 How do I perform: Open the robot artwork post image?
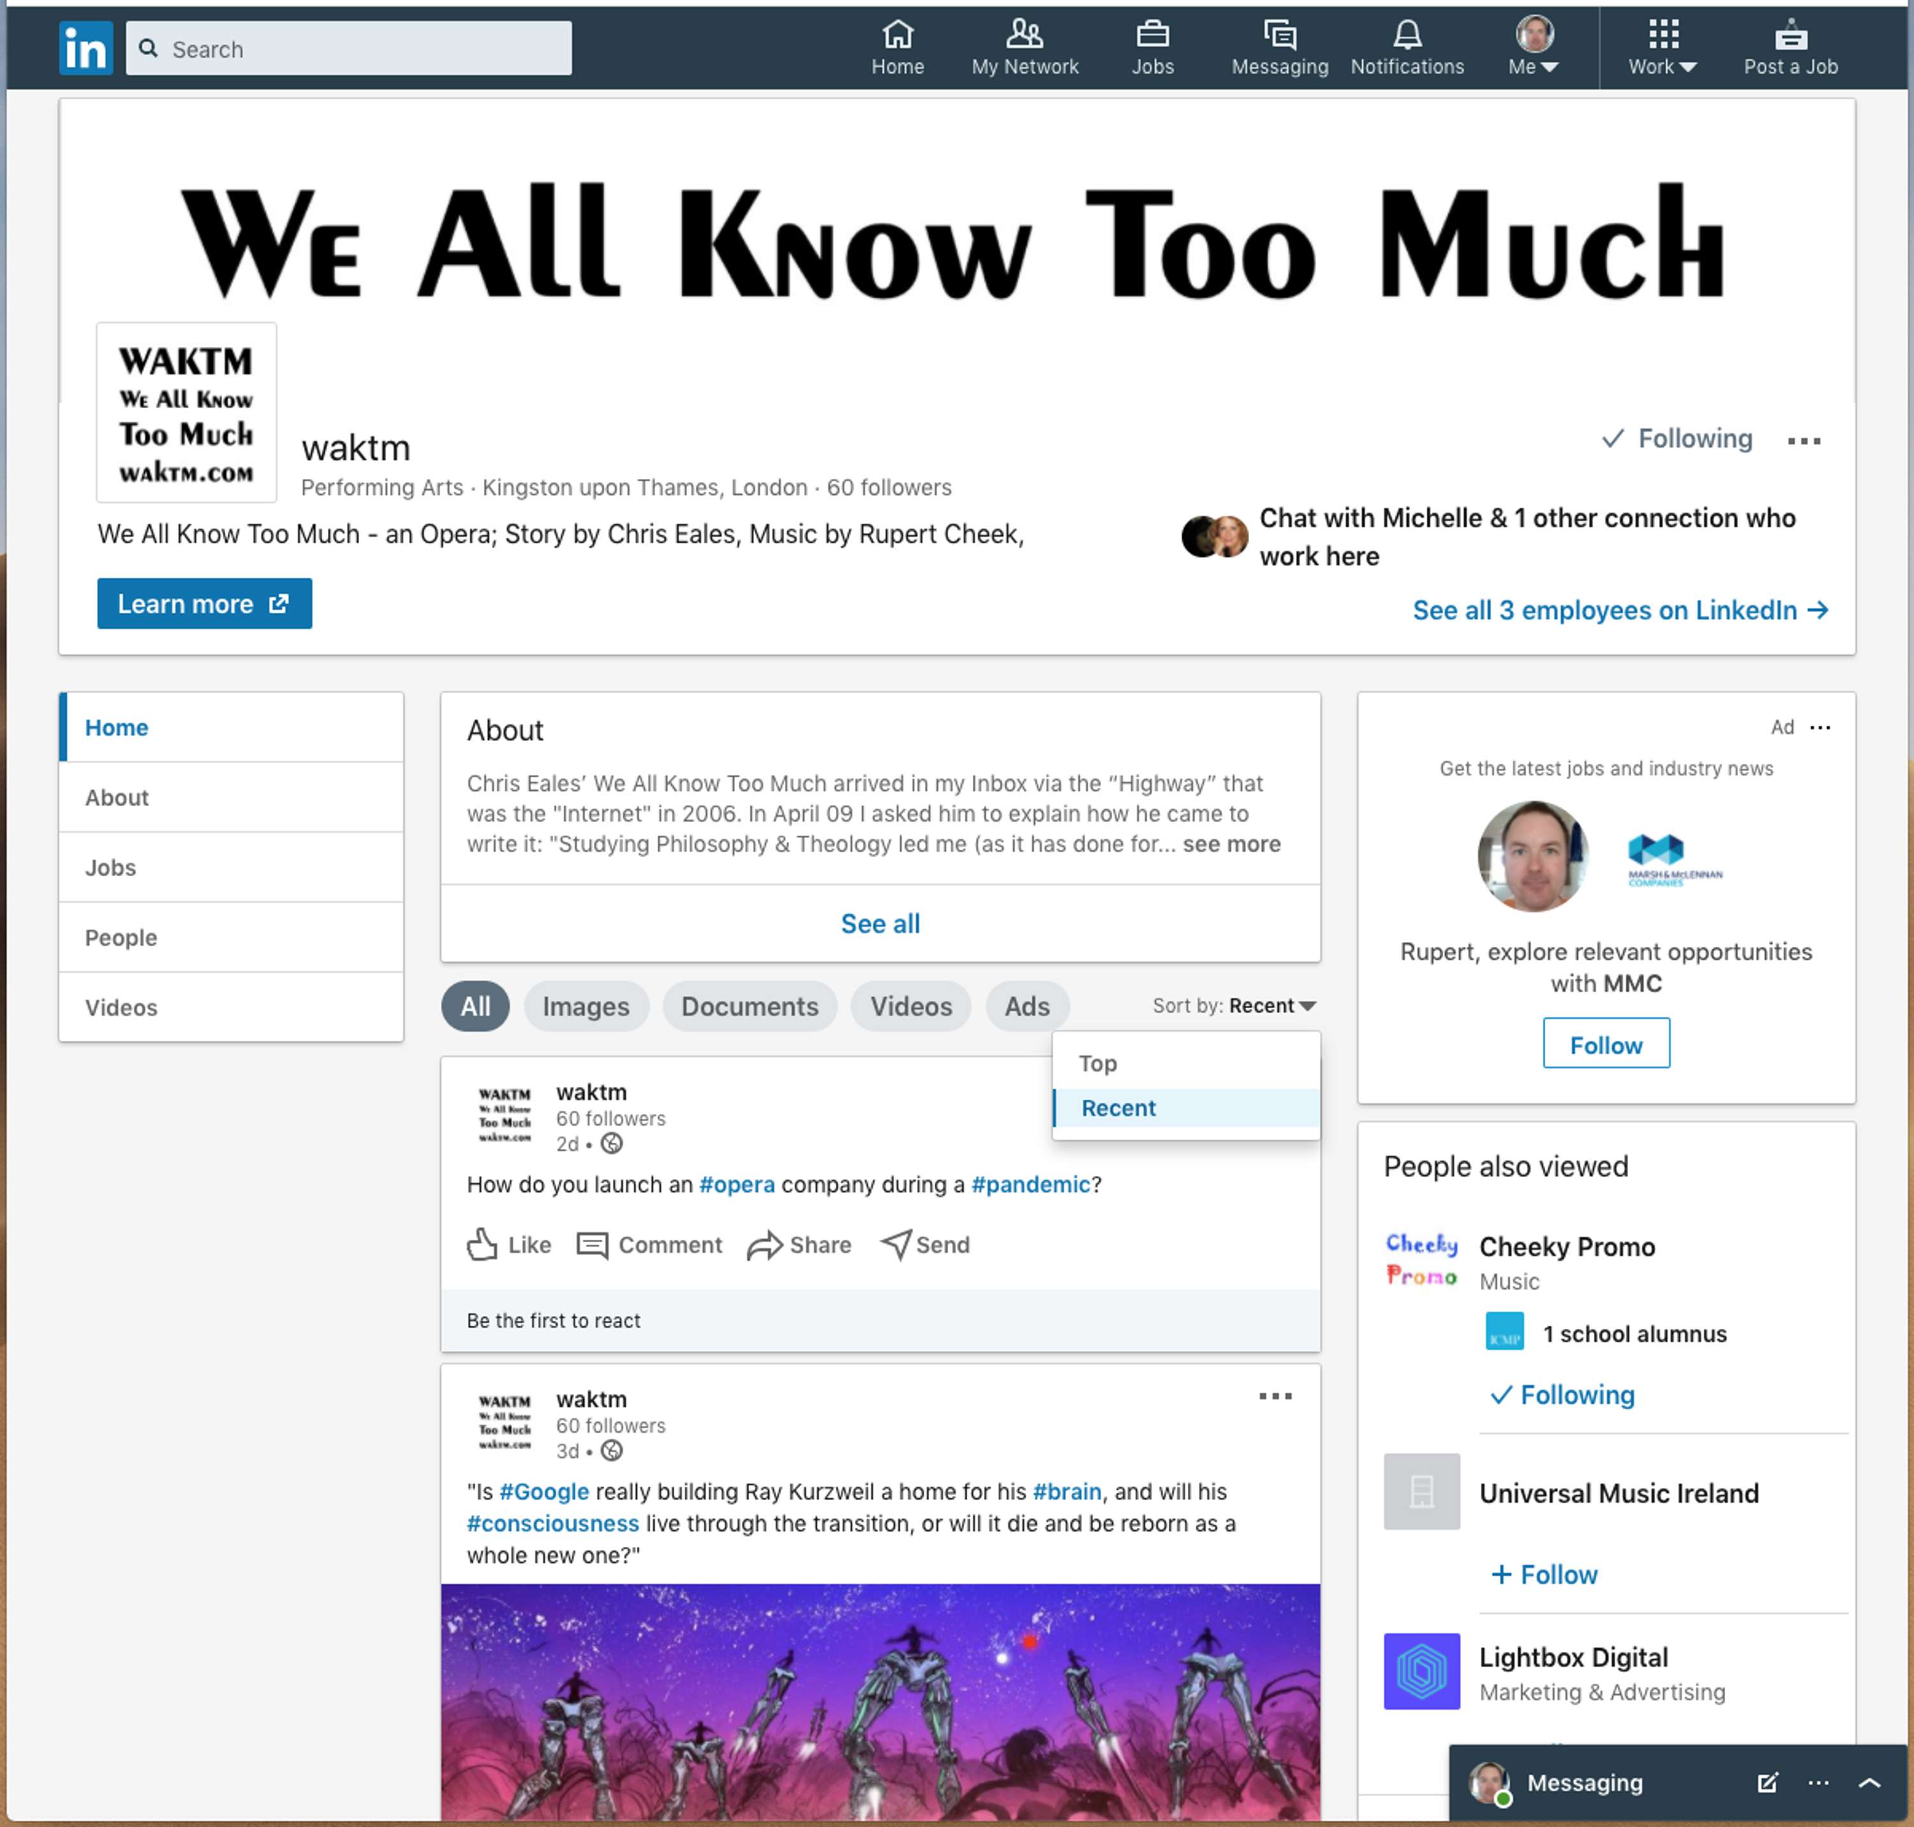point(880,1701)
